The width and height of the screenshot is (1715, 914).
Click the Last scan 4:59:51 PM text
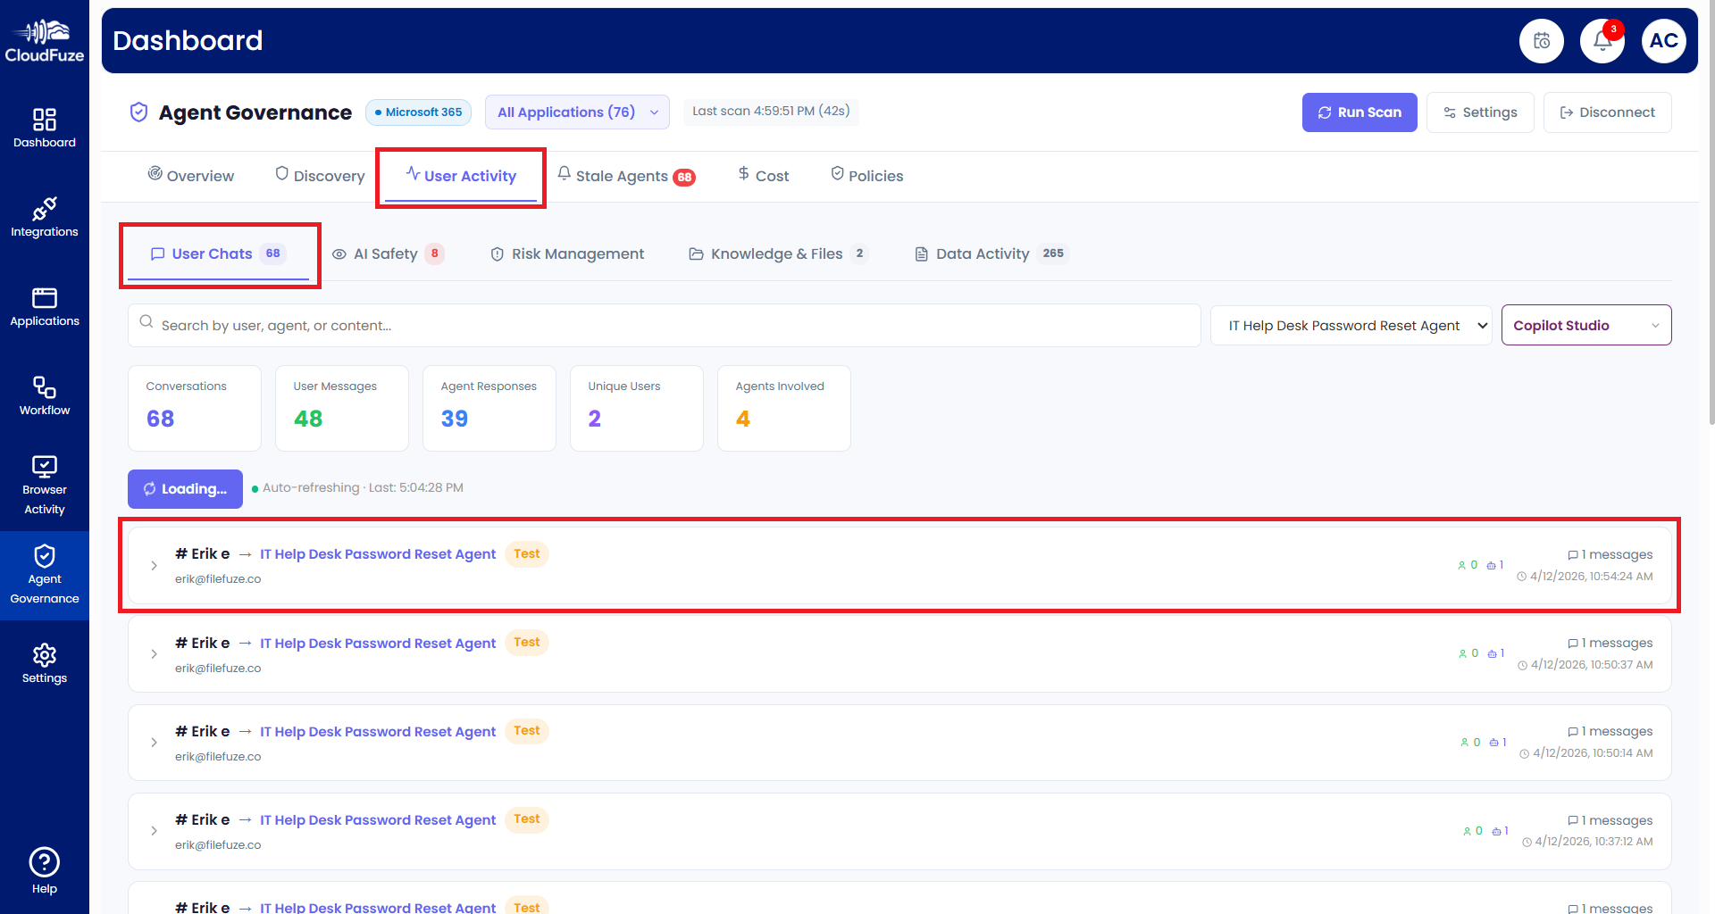pos(771,112)
